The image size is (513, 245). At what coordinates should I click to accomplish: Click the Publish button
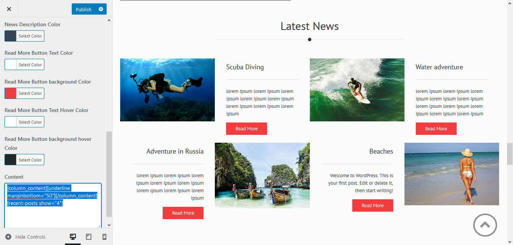(83, 9)
